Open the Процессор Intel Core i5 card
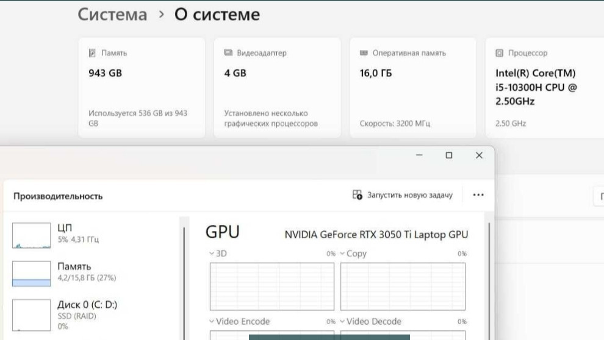This screenshot has height=340, width=604. 545,88
